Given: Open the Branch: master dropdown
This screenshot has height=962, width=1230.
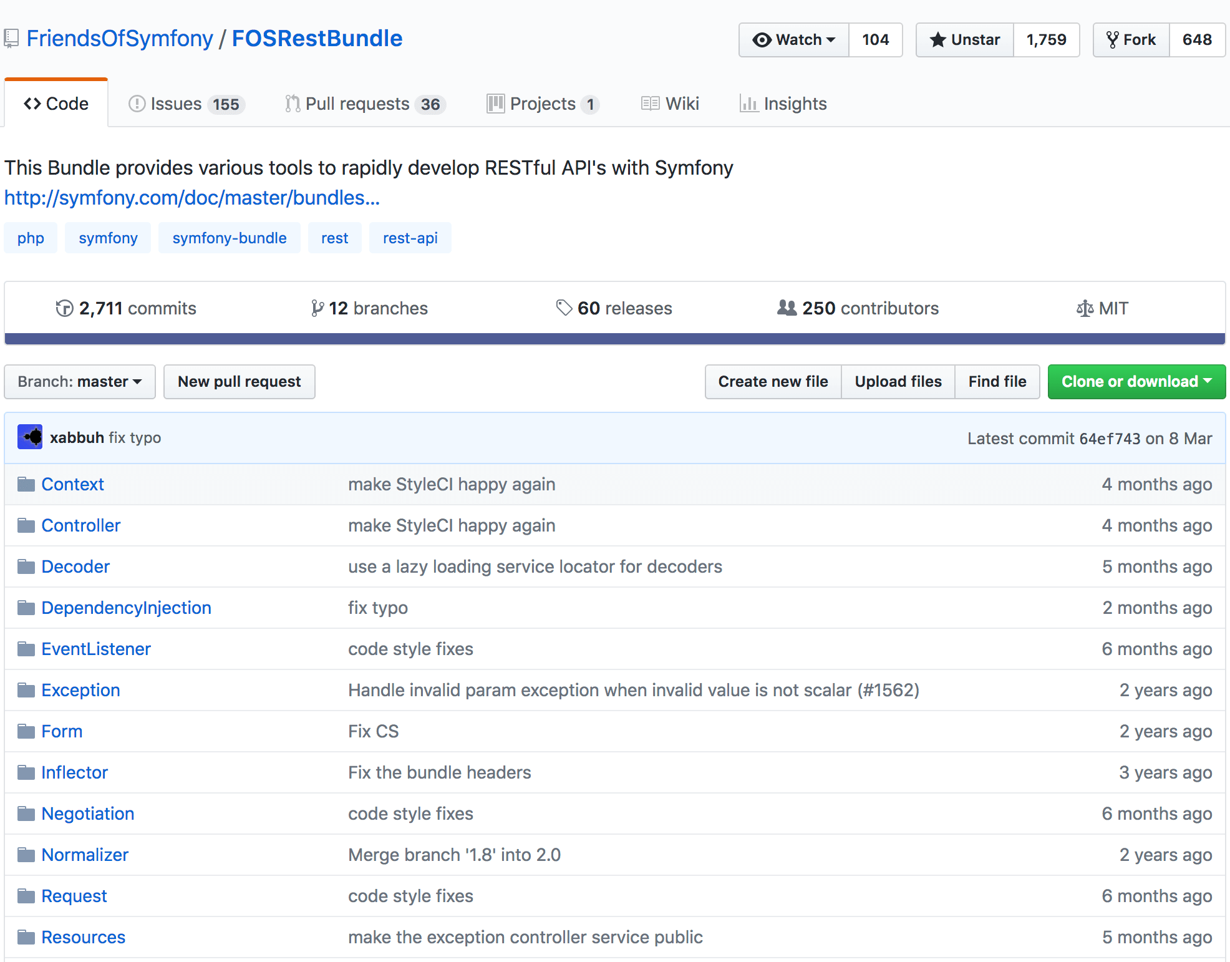Looking at the screenshot, I should pos(80,382).
